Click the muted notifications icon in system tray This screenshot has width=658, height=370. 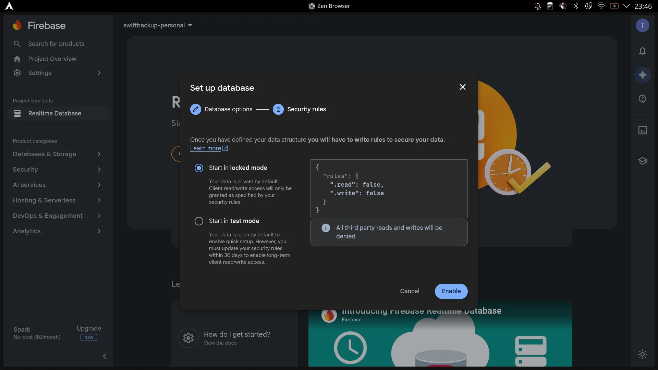click(x=538, y=6)
